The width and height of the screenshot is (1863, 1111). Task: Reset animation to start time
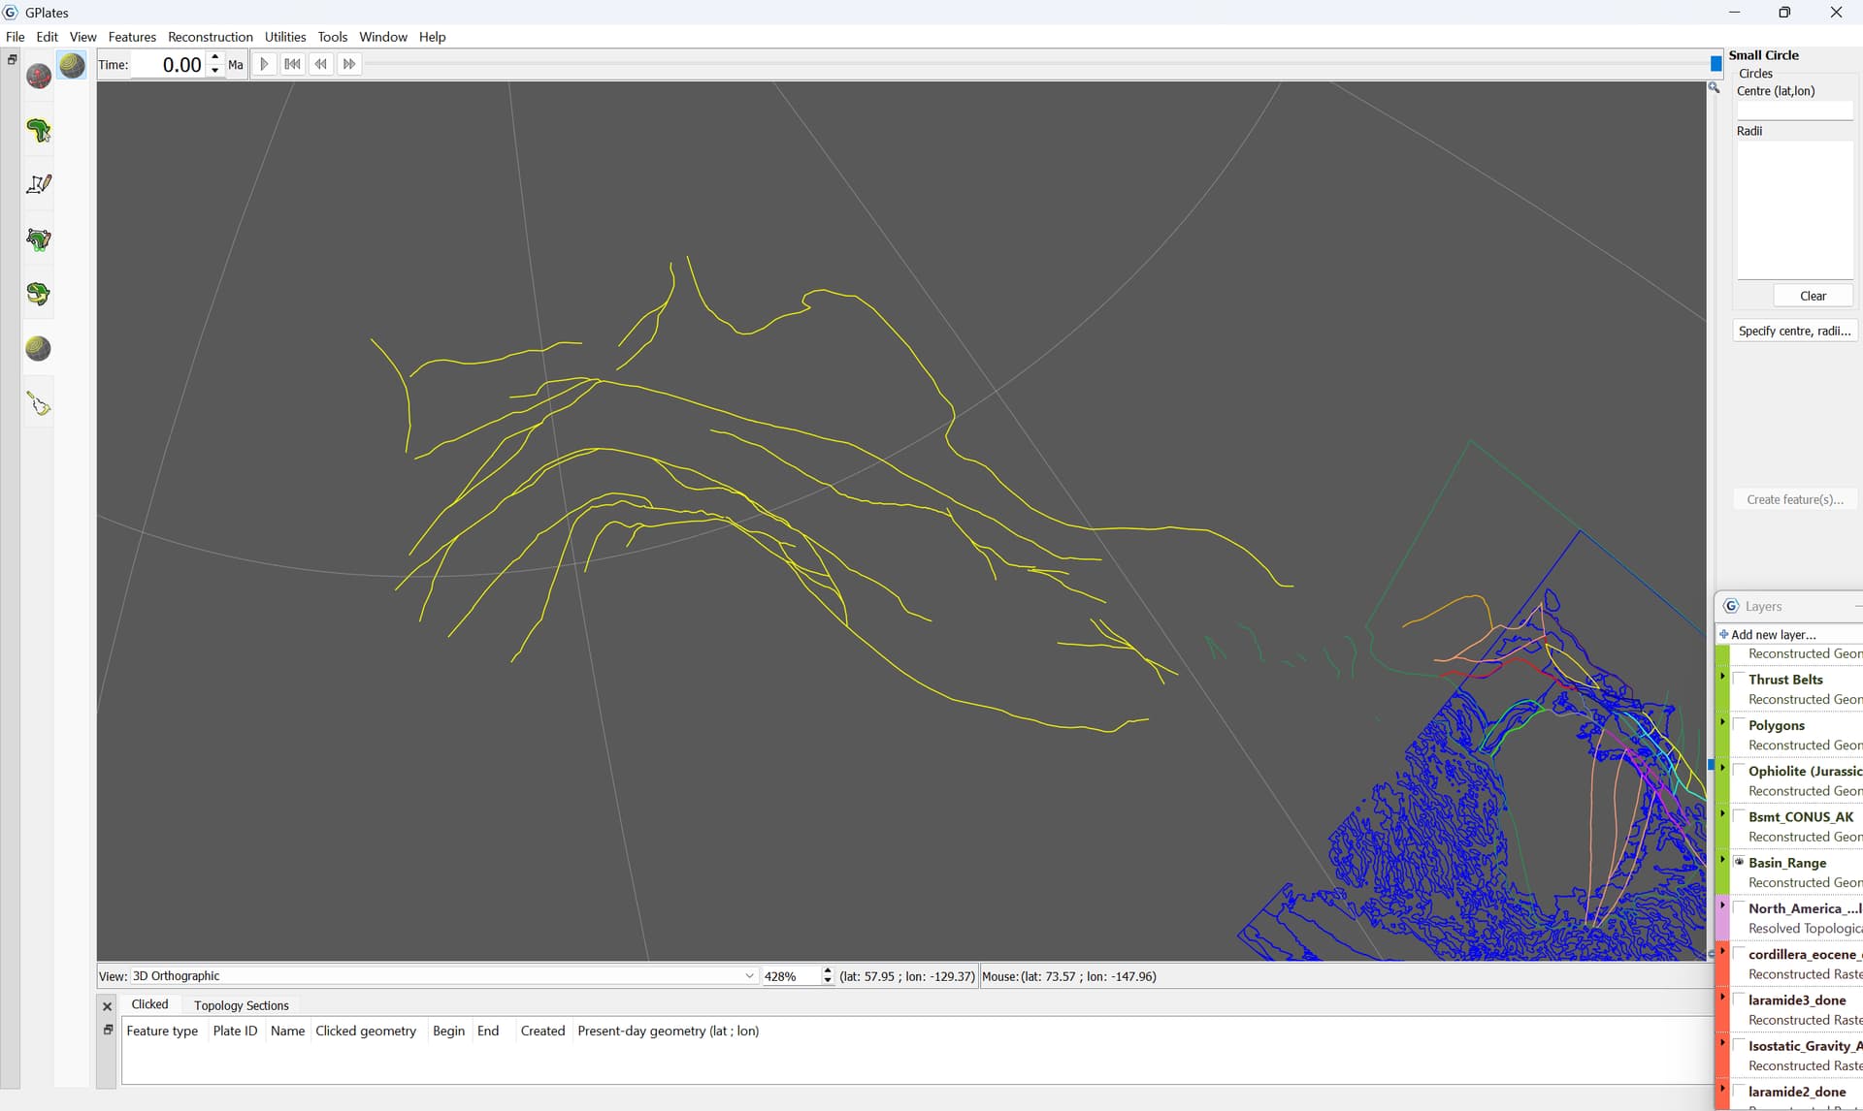pos(292,64)
